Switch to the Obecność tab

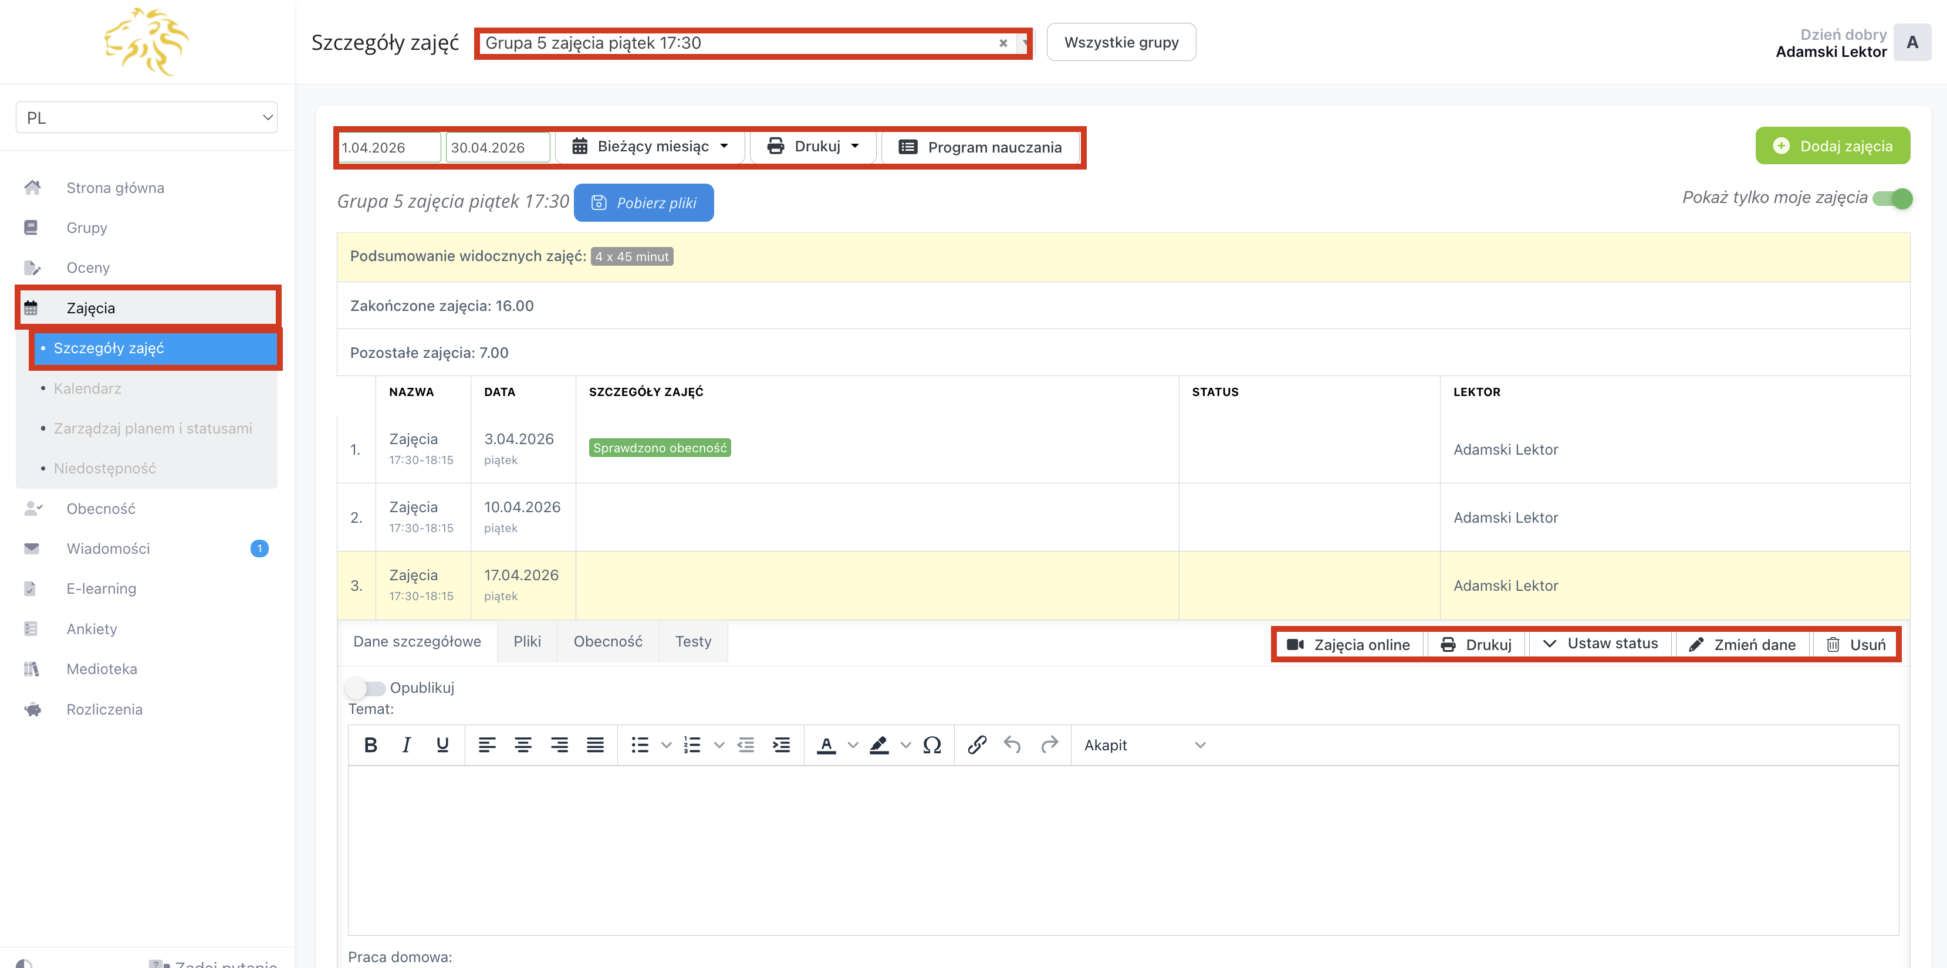(608, 642)
